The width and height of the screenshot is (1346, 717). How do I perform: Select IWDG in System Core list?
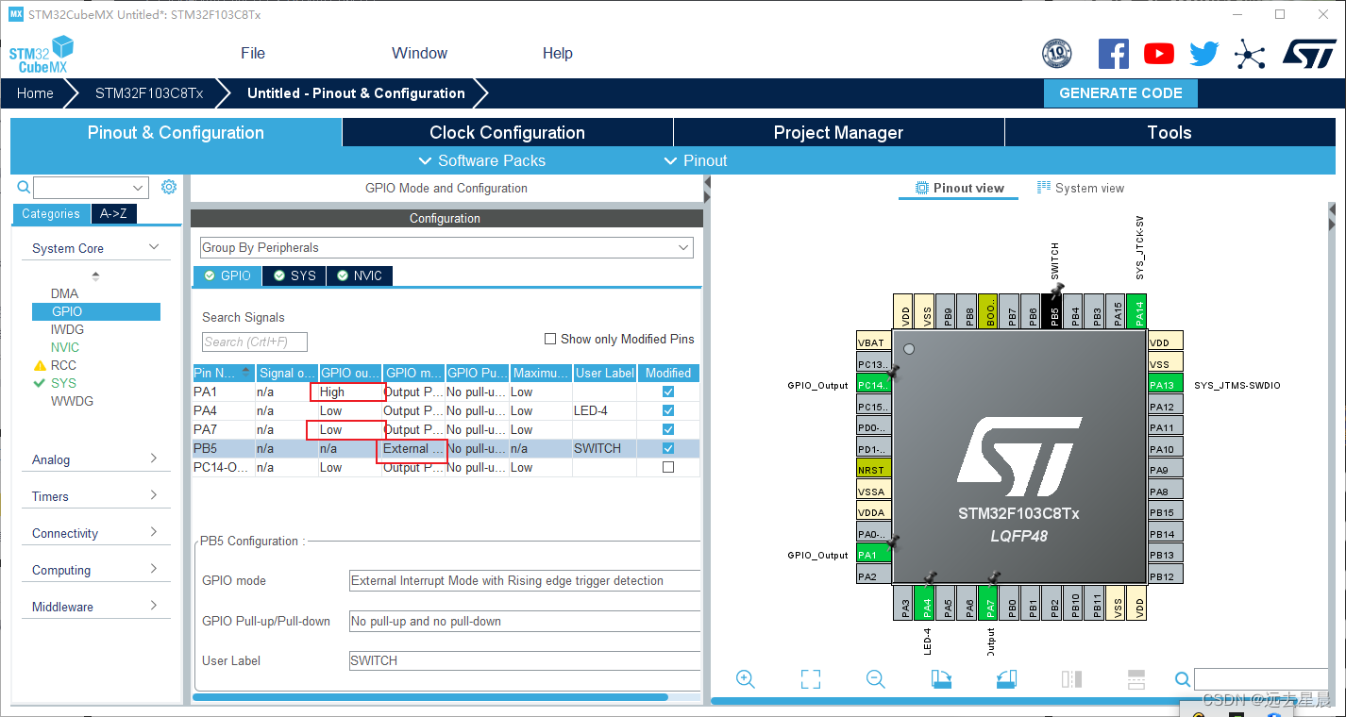coord(67,329)
